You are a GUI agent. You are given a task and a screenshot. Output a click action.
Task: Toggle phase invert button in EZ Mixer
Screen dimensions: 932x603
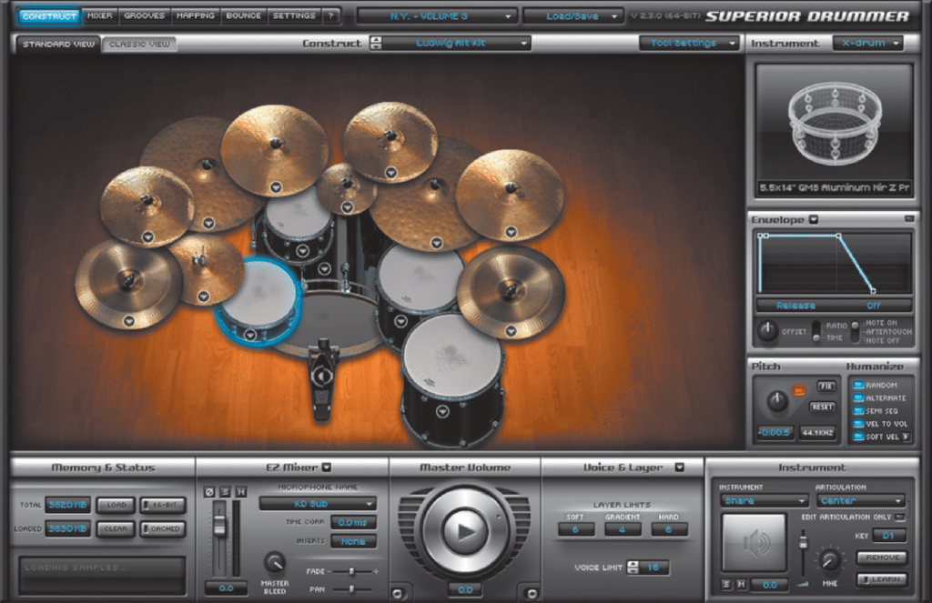coord(209,492)
